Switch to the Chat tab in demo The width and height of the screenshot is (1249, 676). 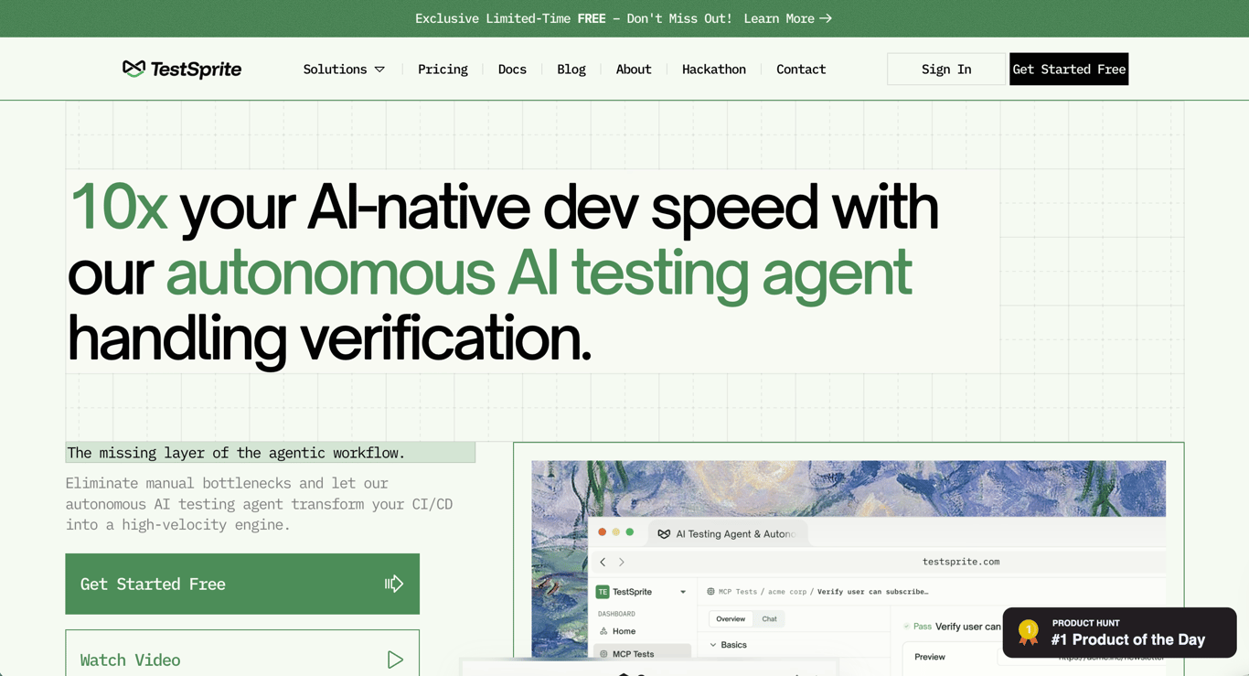pos(769,619)
